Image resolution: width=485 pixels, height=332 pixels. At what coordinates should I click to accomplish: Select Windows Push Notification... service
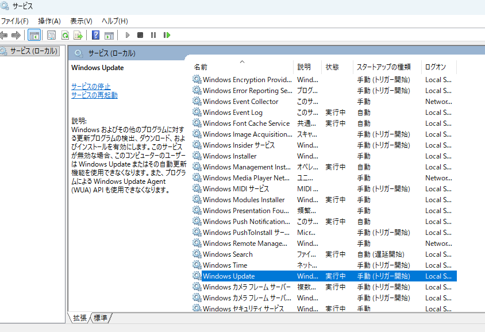click(x=246, y=221)
